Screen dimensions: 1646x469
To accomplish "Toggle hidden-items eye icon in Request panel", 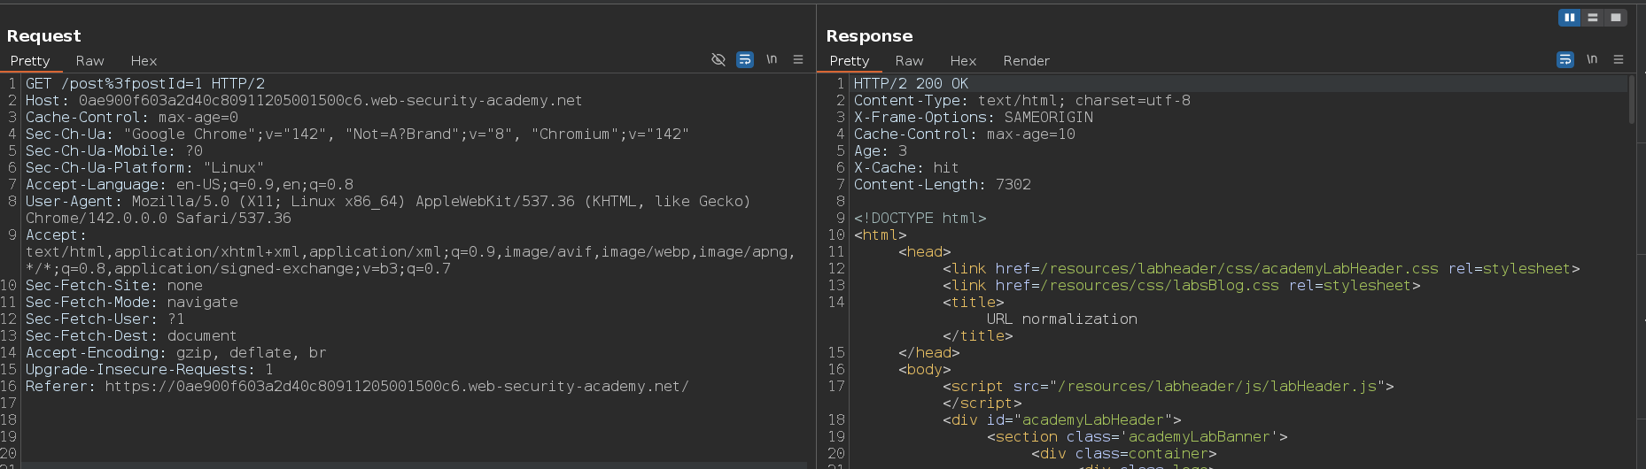I will click(718, 59).
